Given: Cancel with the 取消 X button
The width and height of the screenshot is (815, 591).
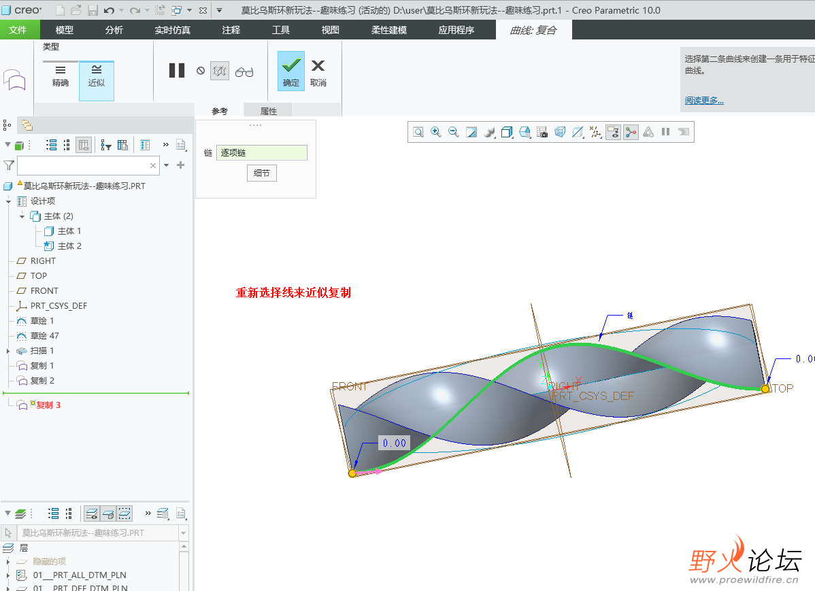Looking at the screenshot, I should pyautogui.click(x=318, y=71).
